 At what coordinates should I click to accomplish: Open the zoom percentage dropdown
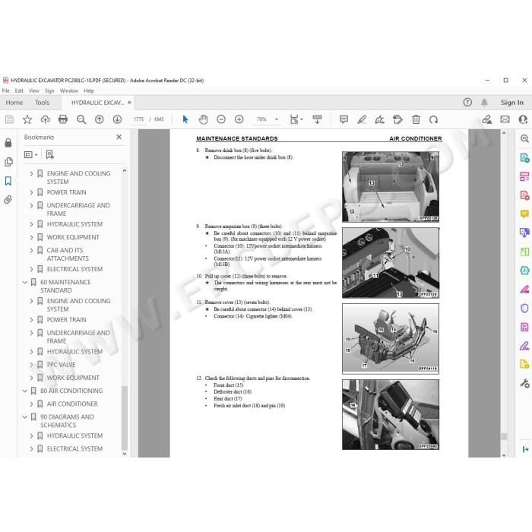(276, 119)
